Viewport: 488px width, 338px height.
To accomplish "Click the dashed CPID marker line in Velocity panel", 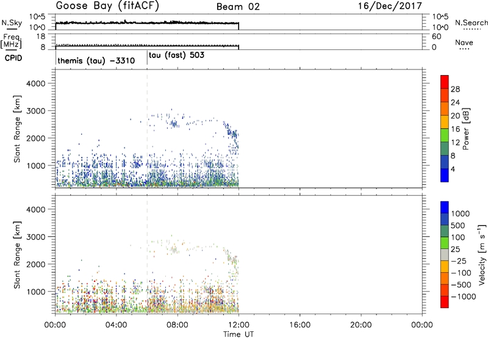I will (147, 254).
